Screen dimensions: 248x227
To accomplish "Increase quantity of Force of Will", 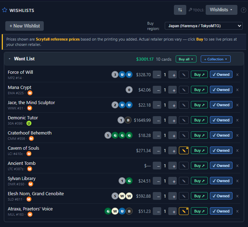I will [x=173, y=75].
